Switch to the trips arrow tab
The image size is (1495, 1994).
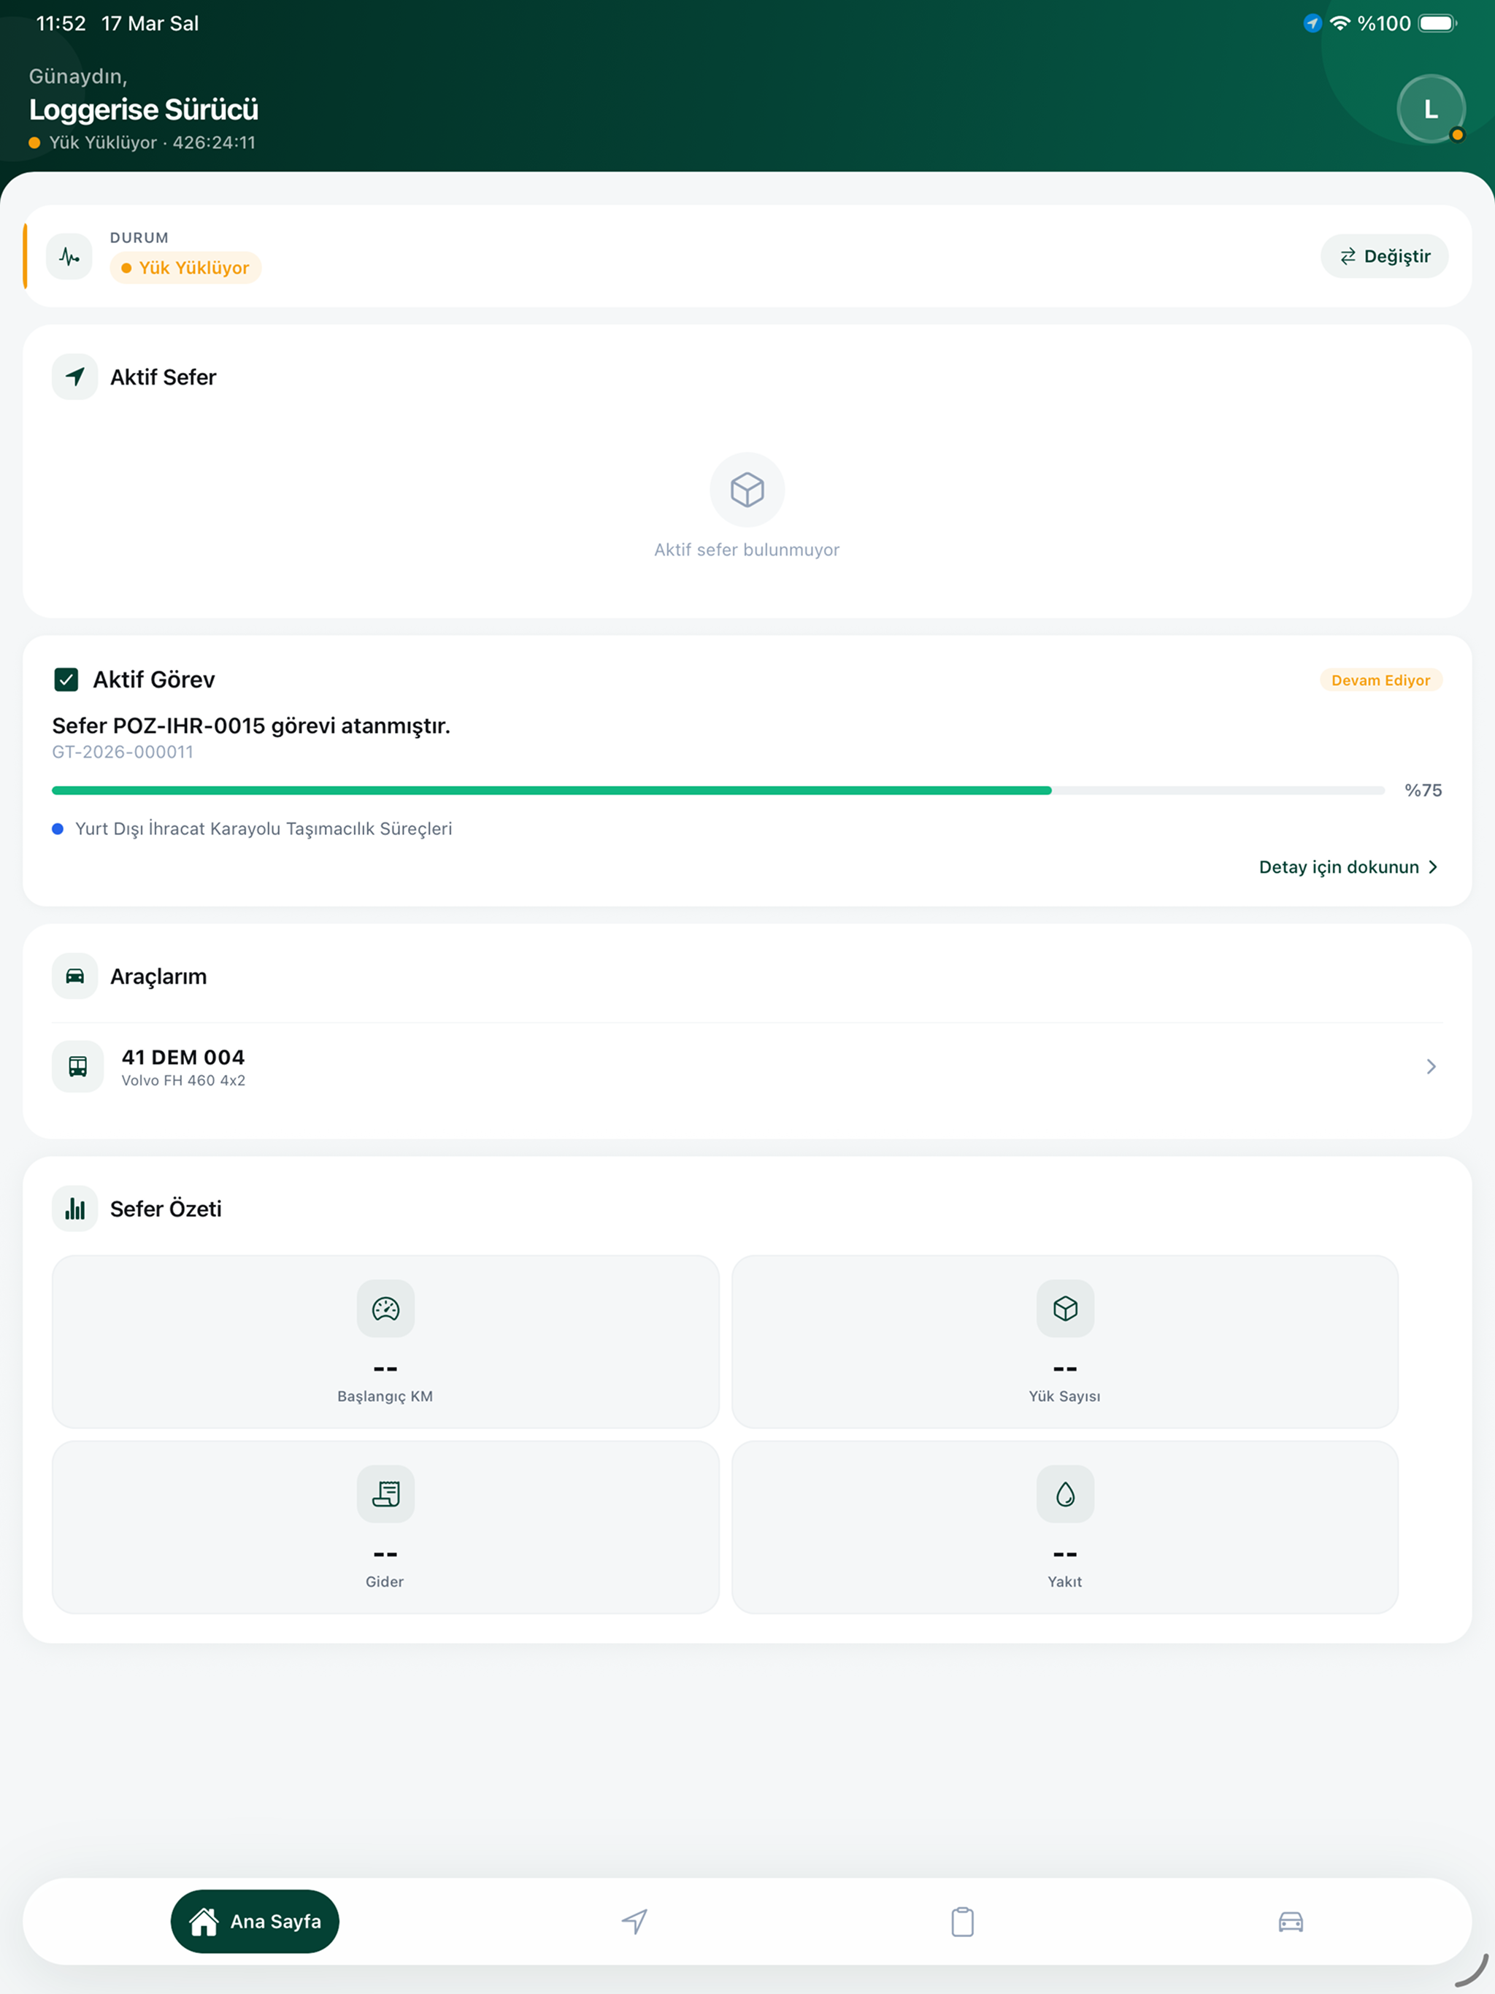point(635,1921)
